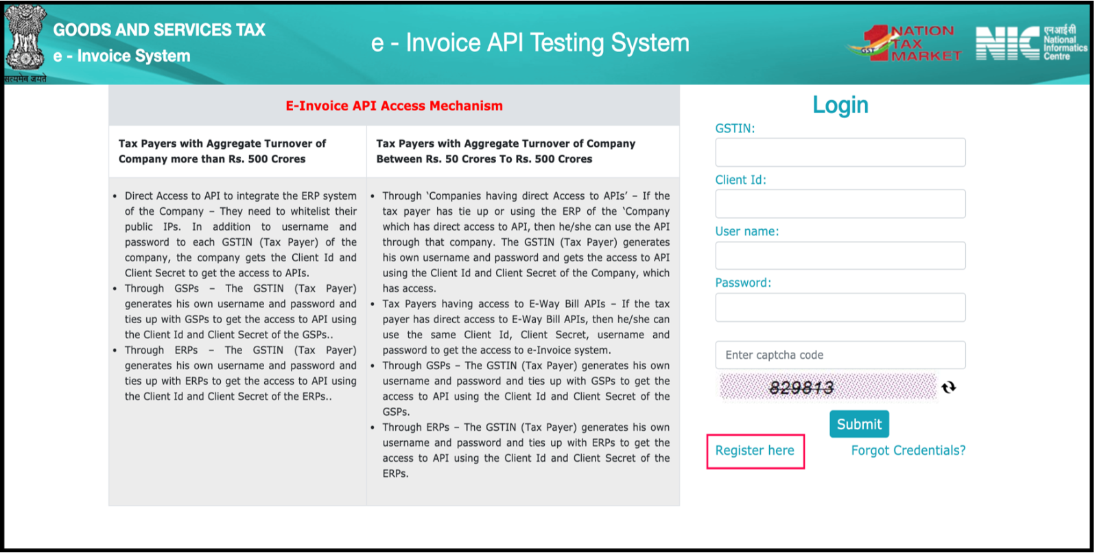The width and height of the screenshot is (1095, 553).
Task: Click the NIC National Informatics Centre logo
Action: click(1032, 43)
